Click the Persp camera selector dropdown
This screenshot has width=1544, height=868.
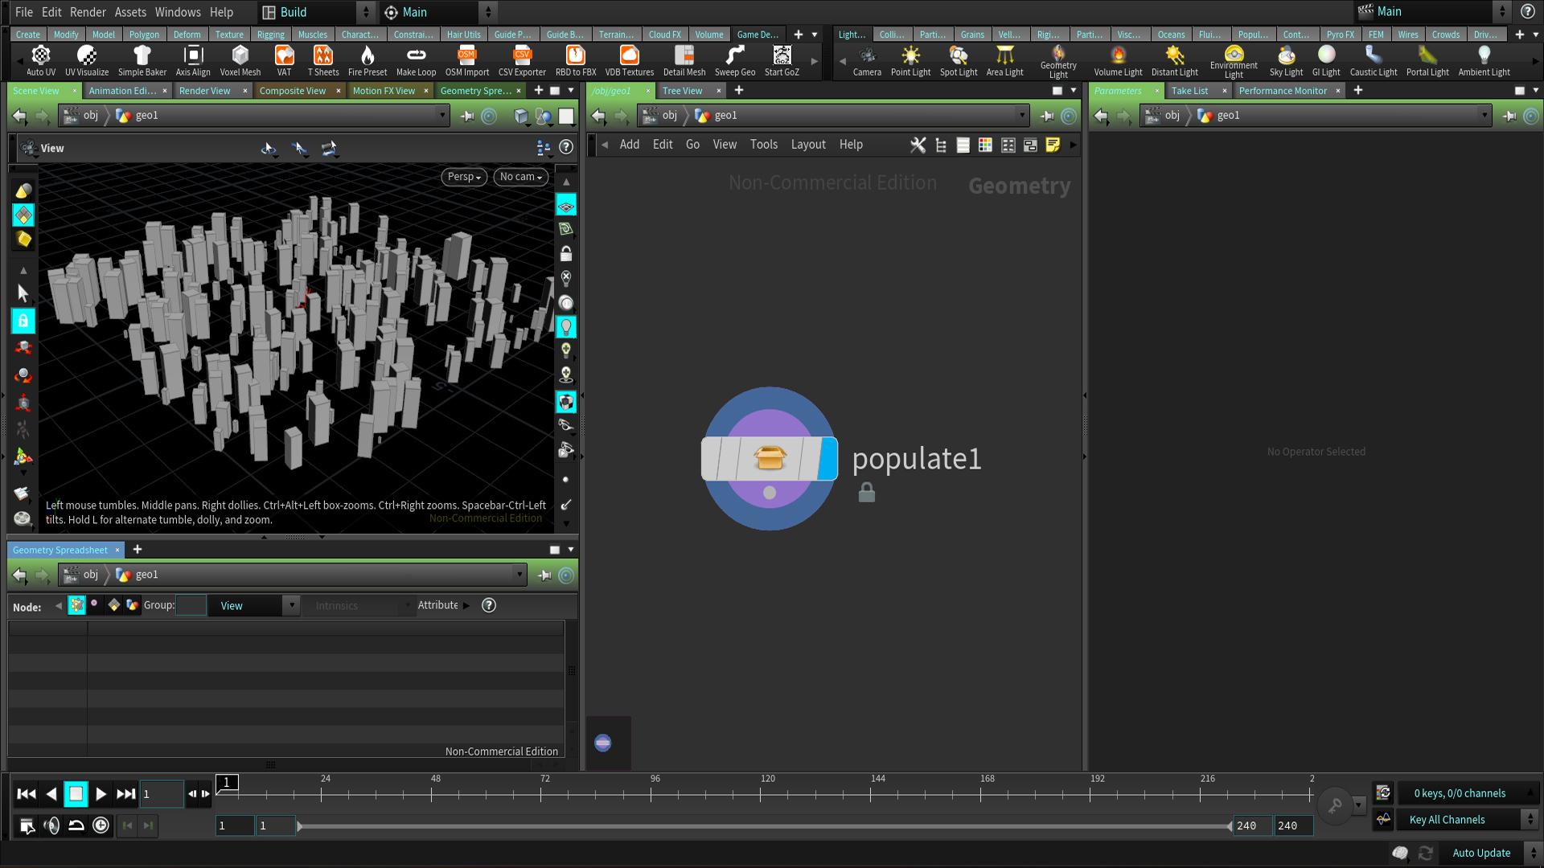(x=462, y=176)
